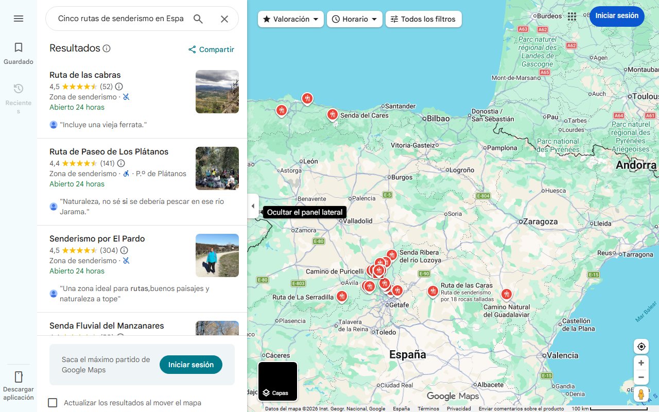View Recientes history
The height and width of the screenshot is (412, 659).
tap(19, 93)
